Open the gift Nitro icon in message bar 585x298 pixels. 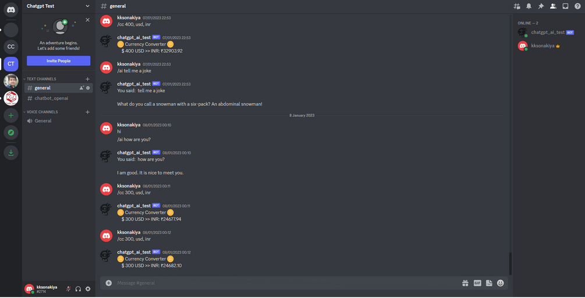(x=465, y=283)
